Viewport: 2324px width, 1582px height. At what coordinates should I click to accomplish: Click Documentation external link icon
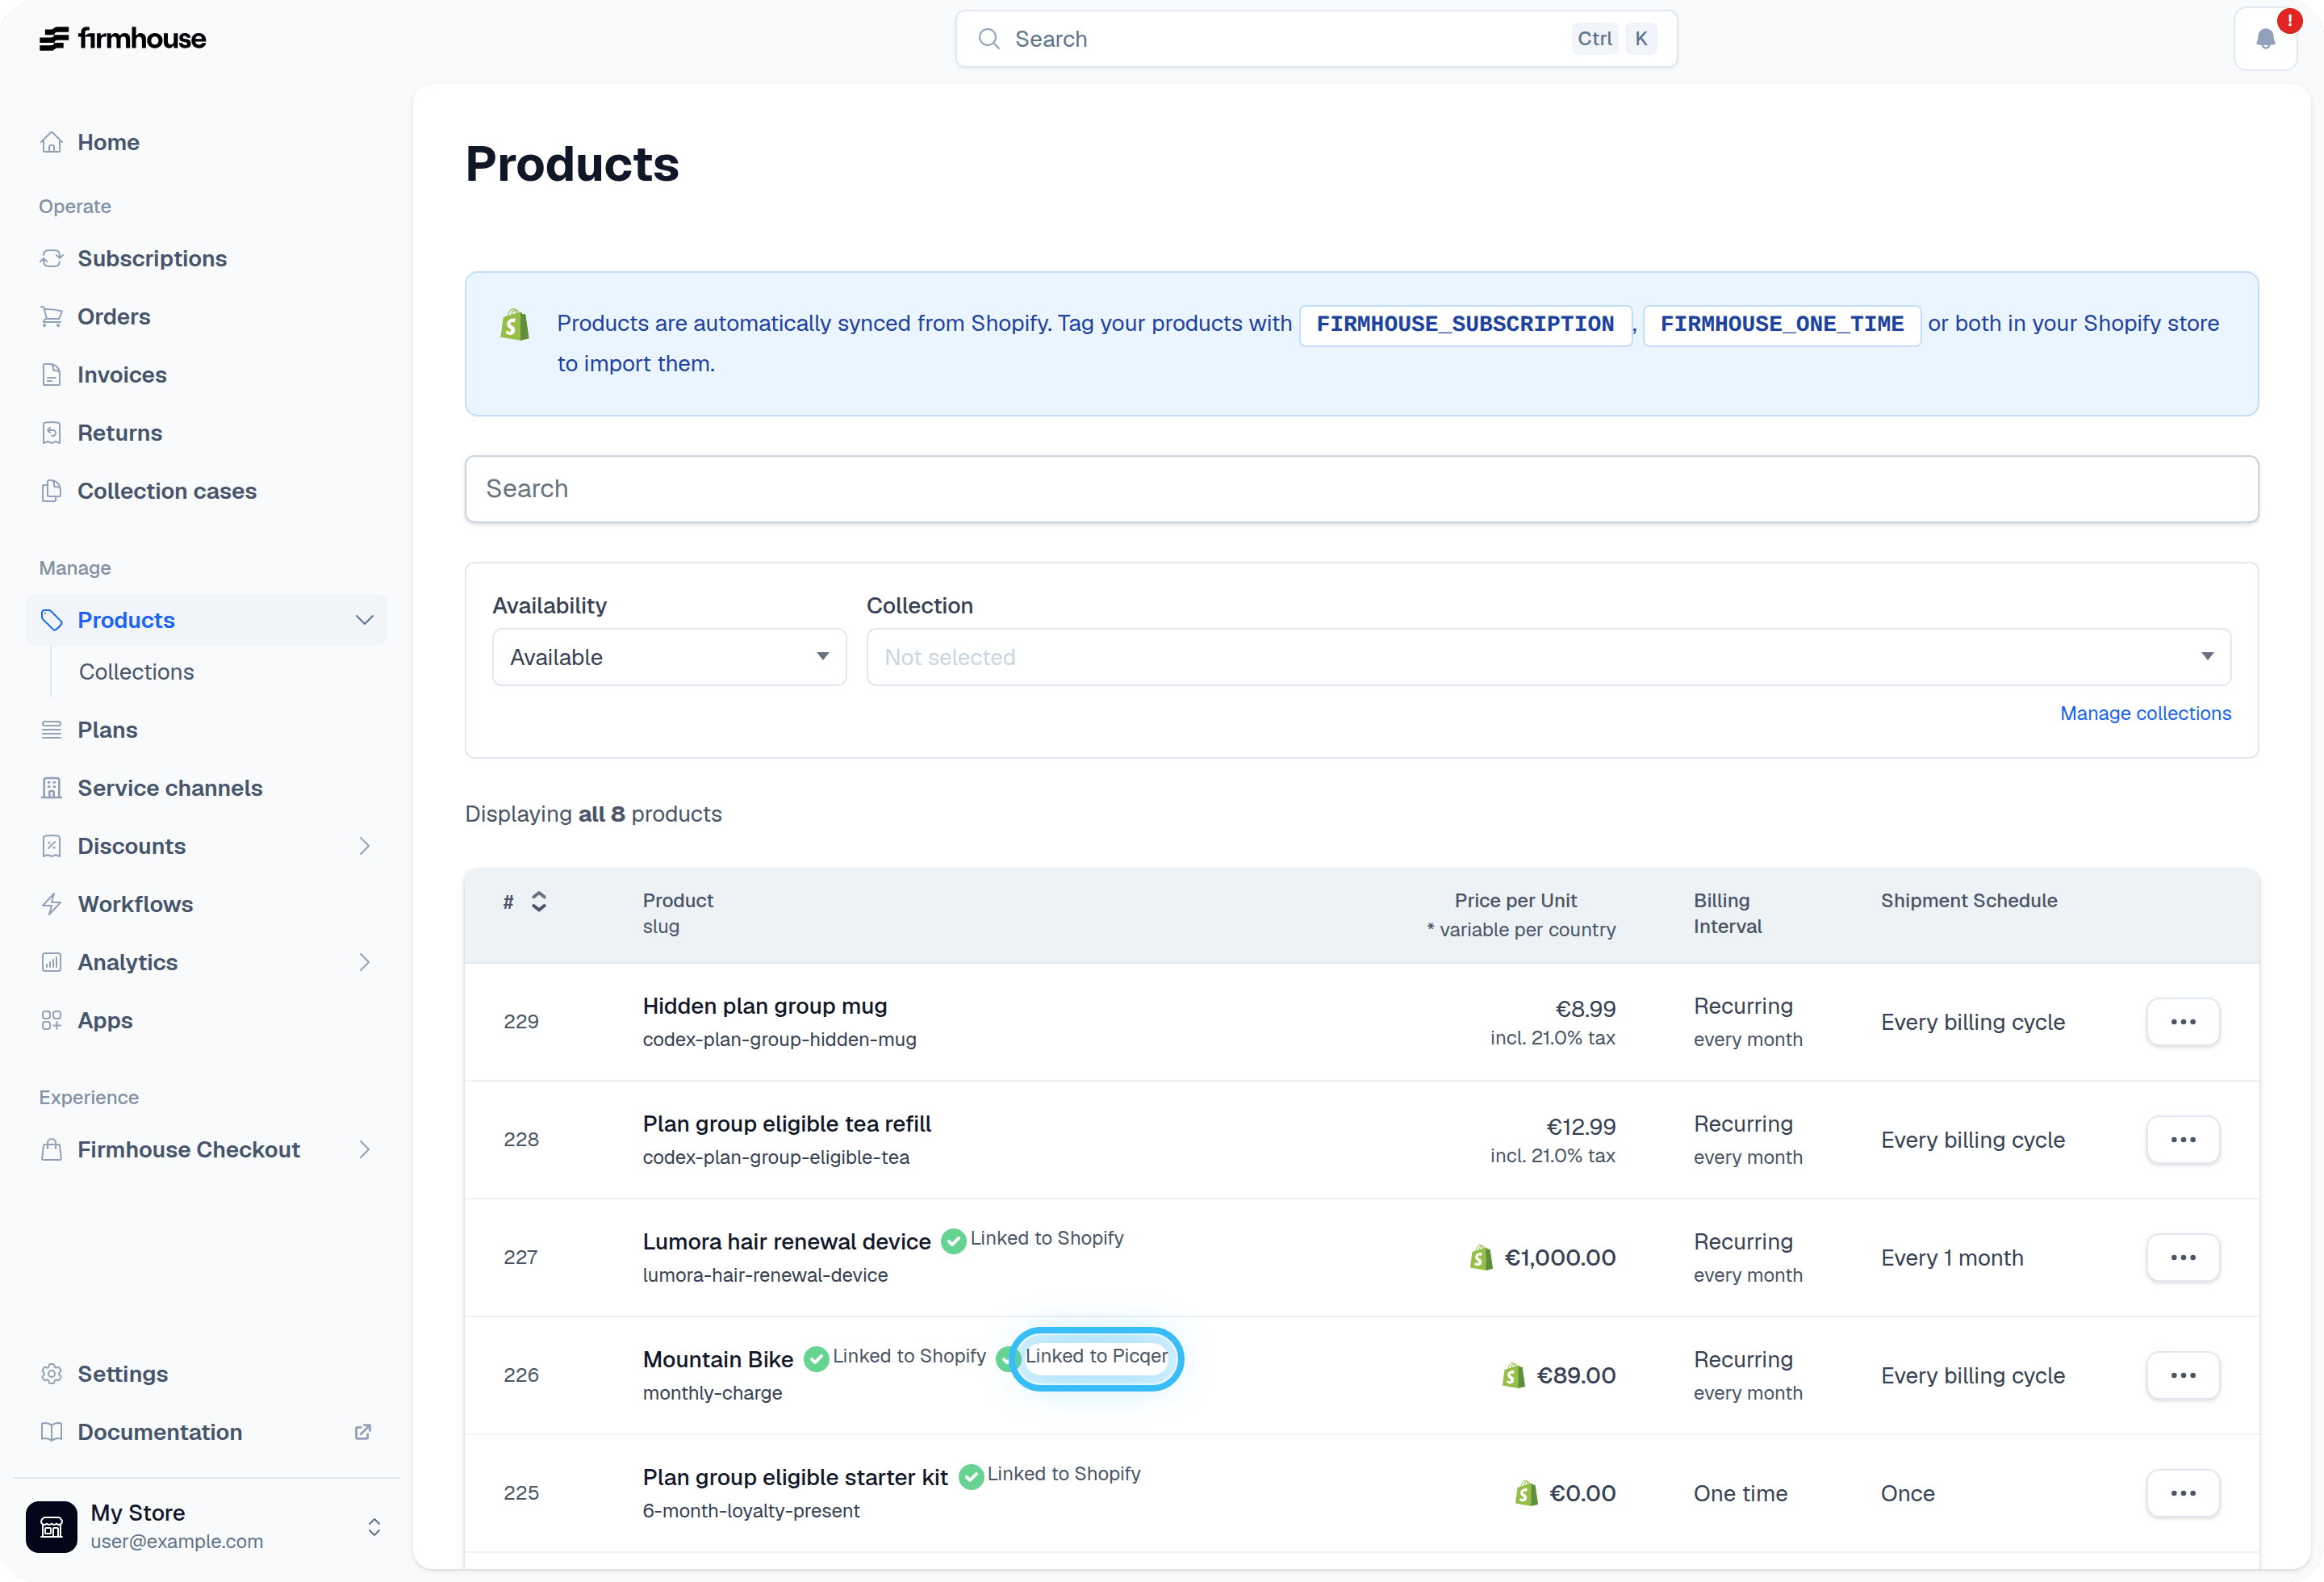tap(363, 1431)
